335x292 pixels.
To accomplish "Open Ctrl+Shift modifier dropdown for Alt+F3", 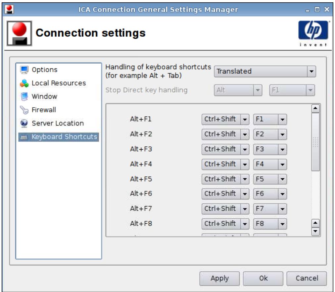I will click(x=225, y=149).
